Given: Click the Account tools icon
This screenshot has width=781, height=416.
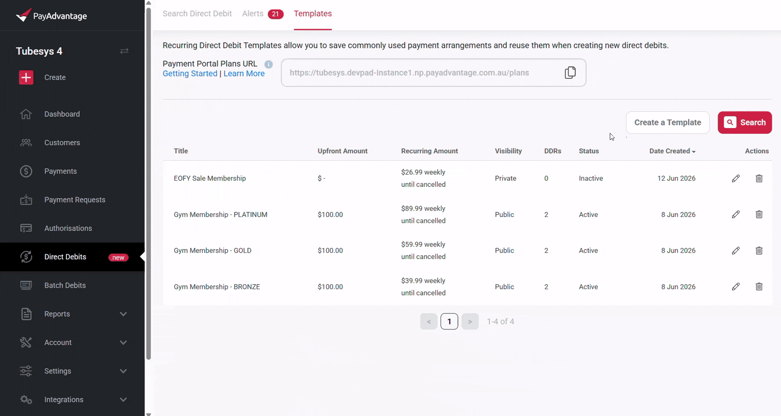Looking at the screenshot, I should (x=26, y=342).
